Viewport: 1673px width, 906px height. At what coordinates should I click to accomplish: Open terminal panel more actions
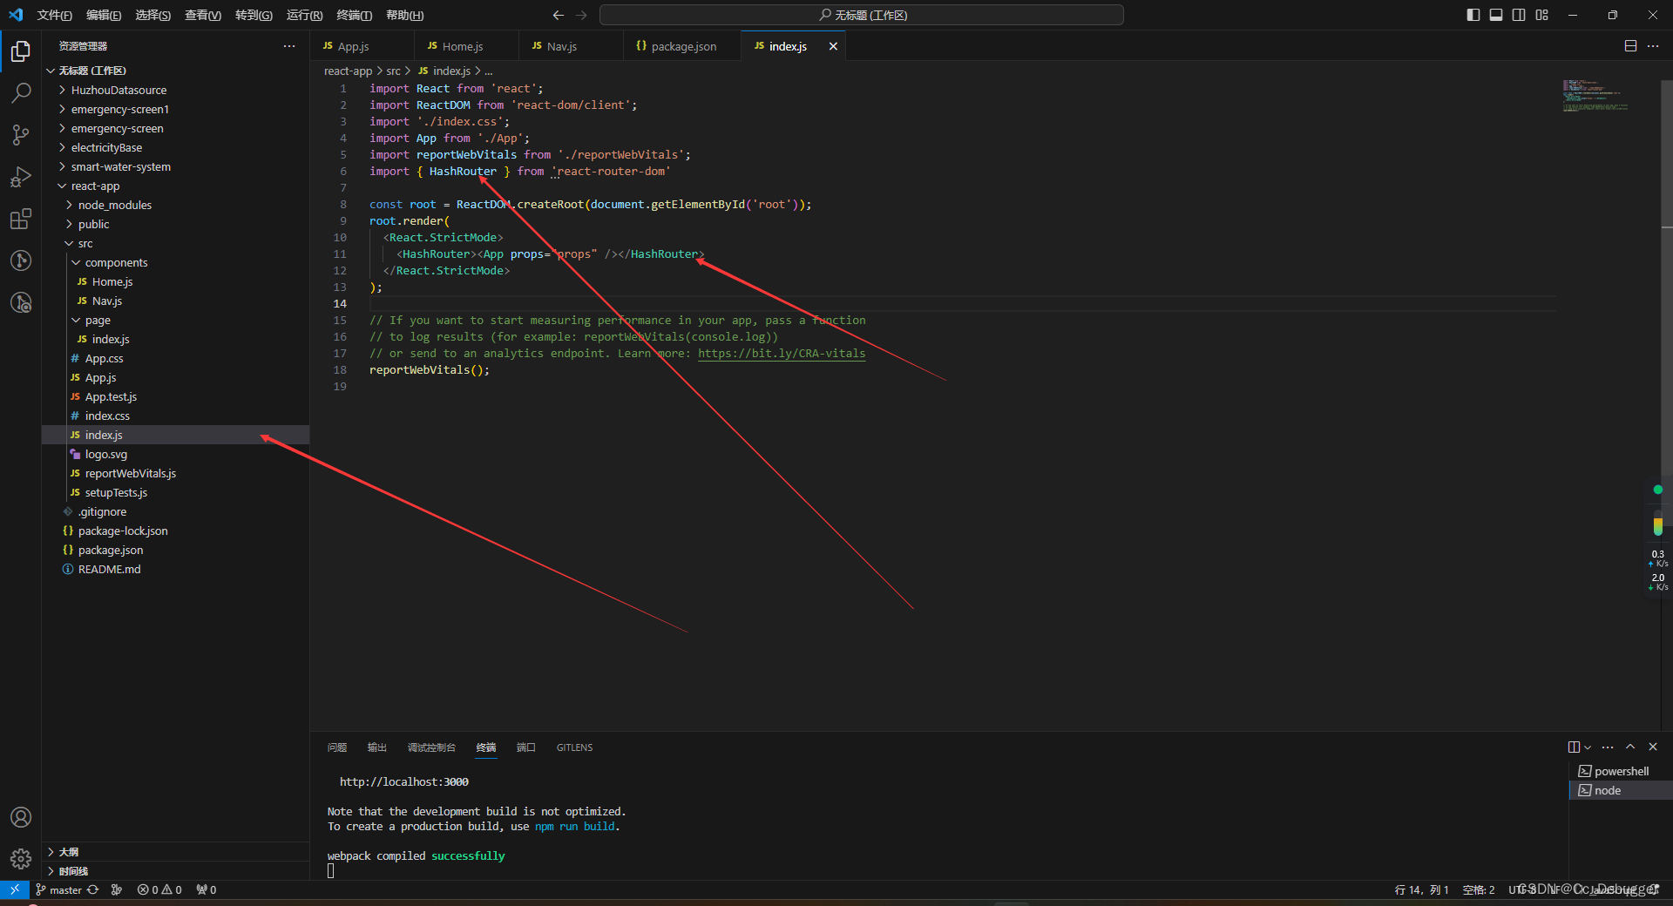click(x=1608, y=747)
